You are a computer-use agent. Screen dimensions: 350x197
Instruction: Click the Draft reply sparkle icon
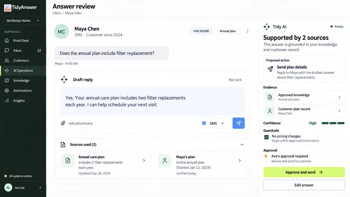click(64, 80)
